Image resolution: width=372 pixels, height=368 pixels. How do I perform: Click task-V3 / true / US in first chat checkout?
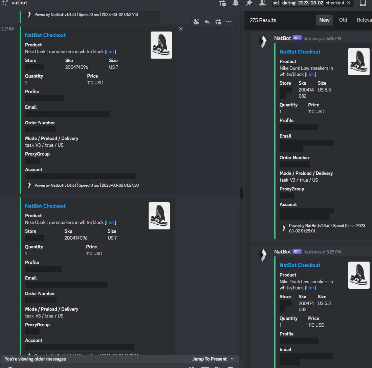[44, 145]
